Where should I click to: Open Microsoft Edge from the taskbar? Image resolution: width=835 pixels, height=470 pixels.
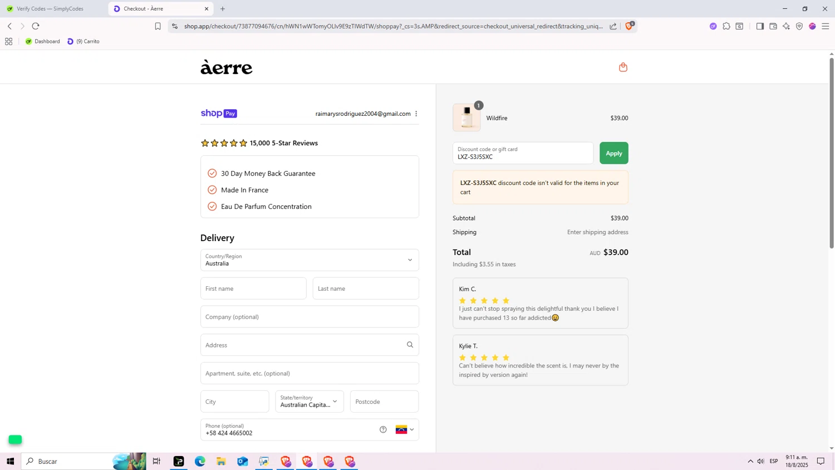[x=200, y=461]
